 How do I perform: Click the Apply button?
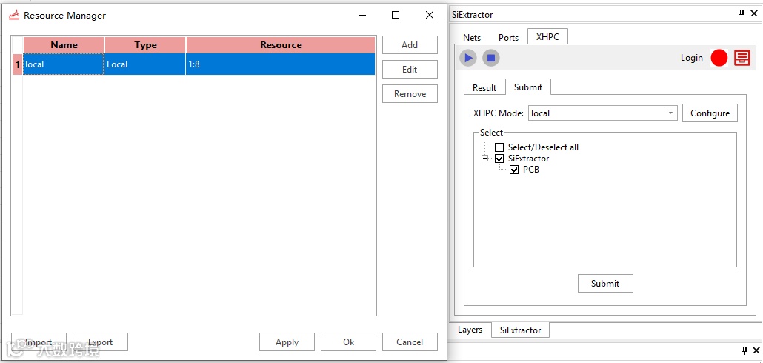click(x=287, y=342)
